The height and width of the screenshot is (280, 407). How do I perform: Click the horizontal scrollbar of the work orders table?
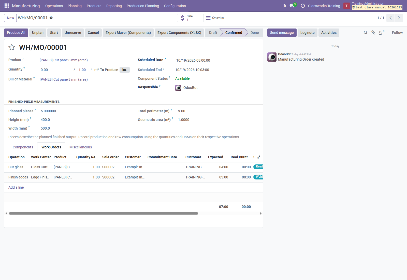pyautogui.click(x=104, y=213)
